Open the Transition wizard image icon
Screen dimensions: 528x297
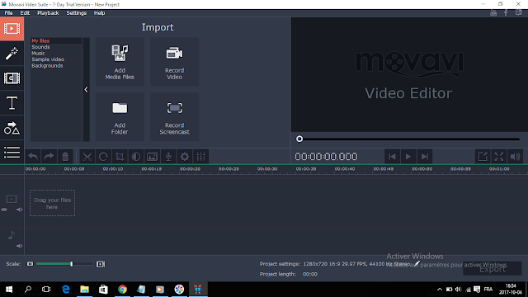152,157
